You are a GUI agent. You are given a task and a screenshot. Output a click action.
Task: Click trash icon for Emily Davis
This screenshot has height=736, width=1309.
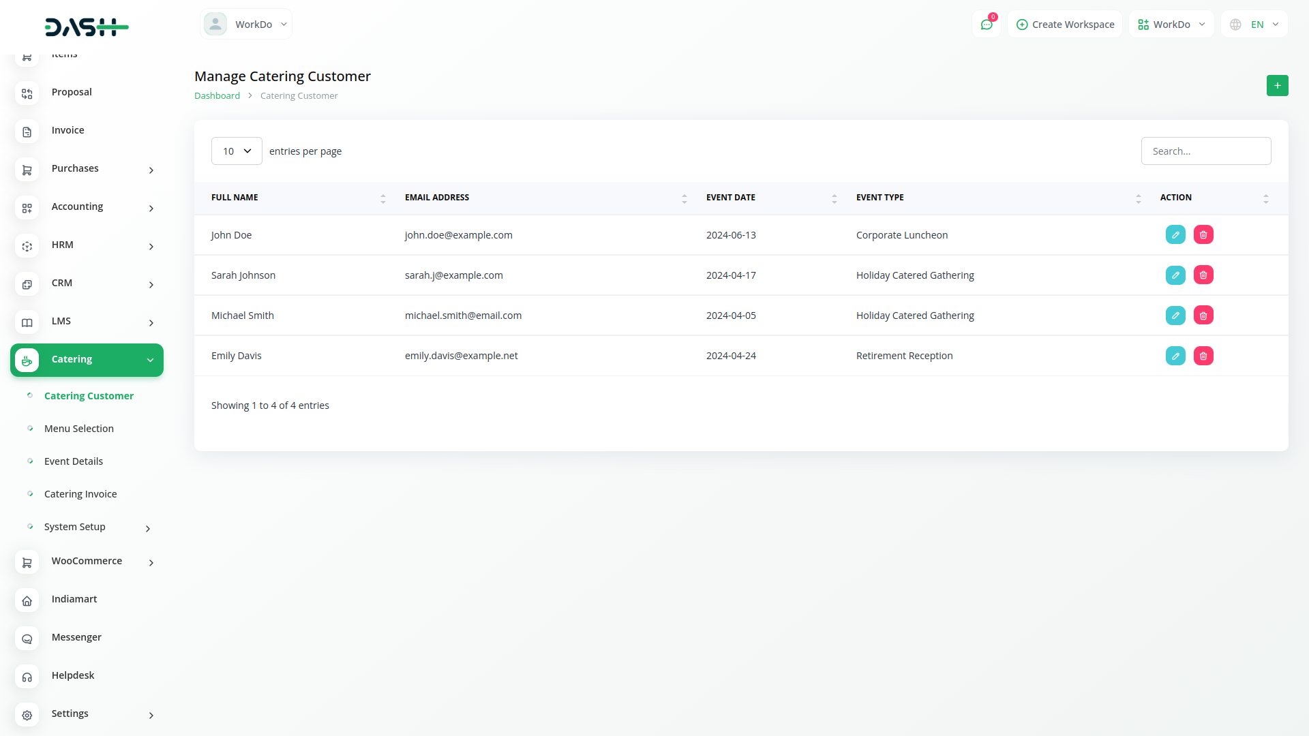tap(1203, 356)
